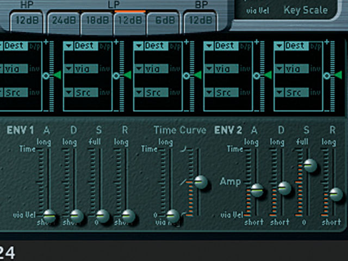Open the Src dropdown in the rightmost router slot

click(291, 92)
